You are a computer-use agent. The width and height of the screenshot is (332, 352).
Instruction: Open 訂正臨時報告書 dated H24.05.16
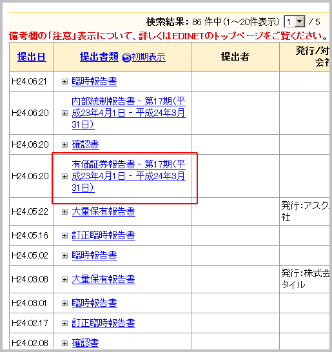pos(104,235)
